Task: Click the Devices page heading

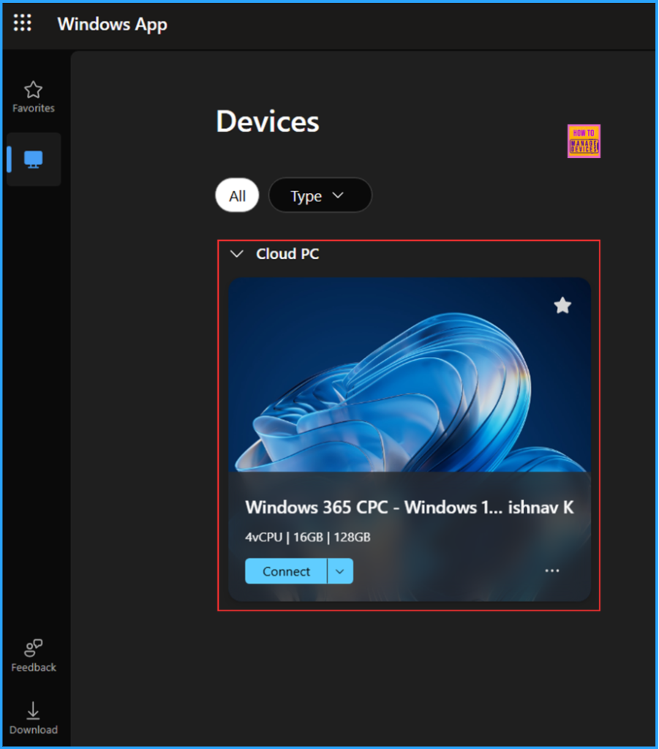Action: pos(268,121)
